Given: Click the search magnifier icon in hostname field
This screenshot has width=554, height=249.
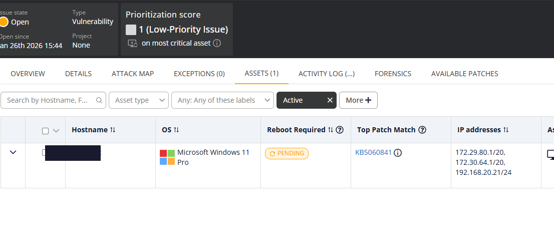Looking at the screenshot, I should (x=99, y=100).
